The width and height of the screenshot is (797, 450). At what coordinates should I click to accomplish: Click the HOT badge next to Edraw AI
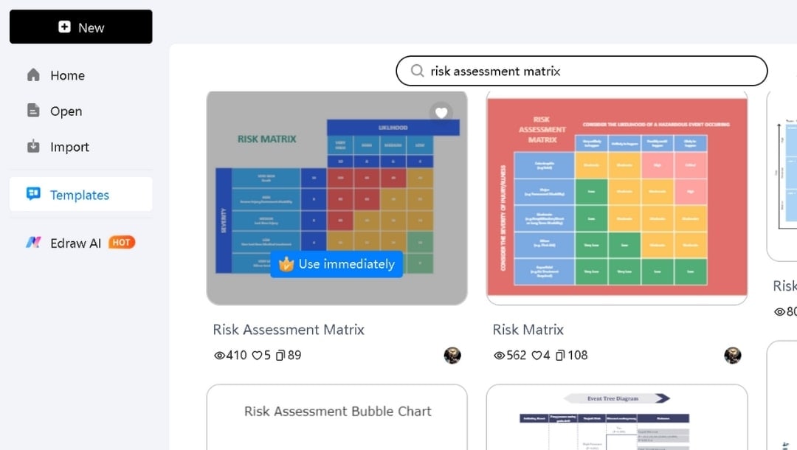121,242
